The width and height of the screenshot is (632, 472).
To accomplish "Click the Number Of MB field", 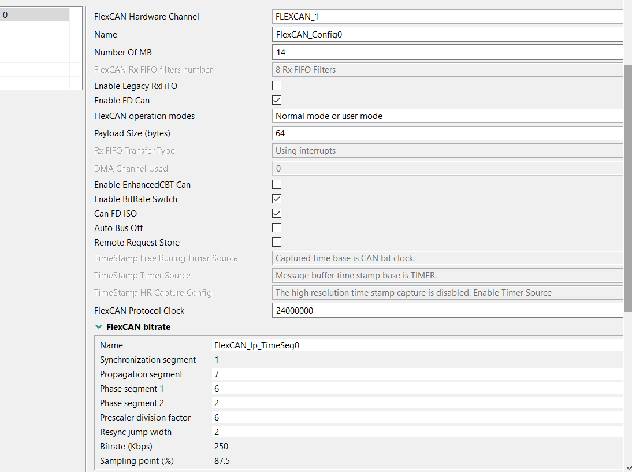I will [448, 53].
